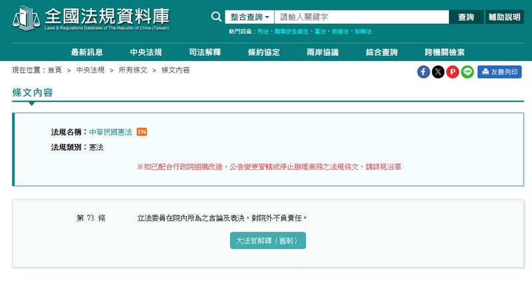Click the 查詢 search button

pos(466,17)
